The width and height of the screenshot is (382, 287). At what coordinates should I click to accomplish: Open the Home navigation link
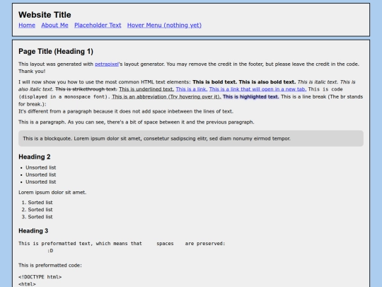point(27,25)
